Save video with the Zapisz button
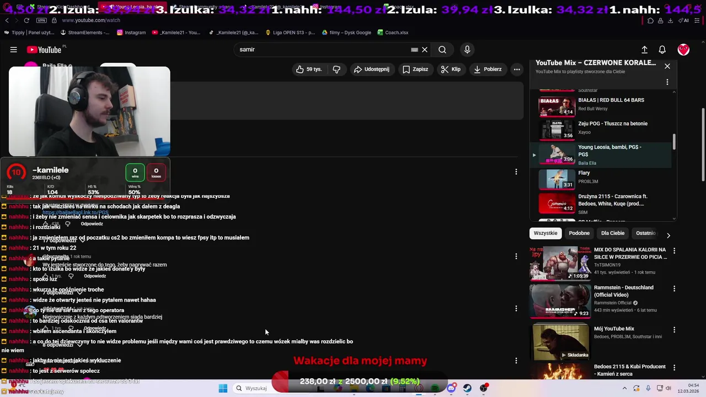706x397 pixels. [415, 69]
